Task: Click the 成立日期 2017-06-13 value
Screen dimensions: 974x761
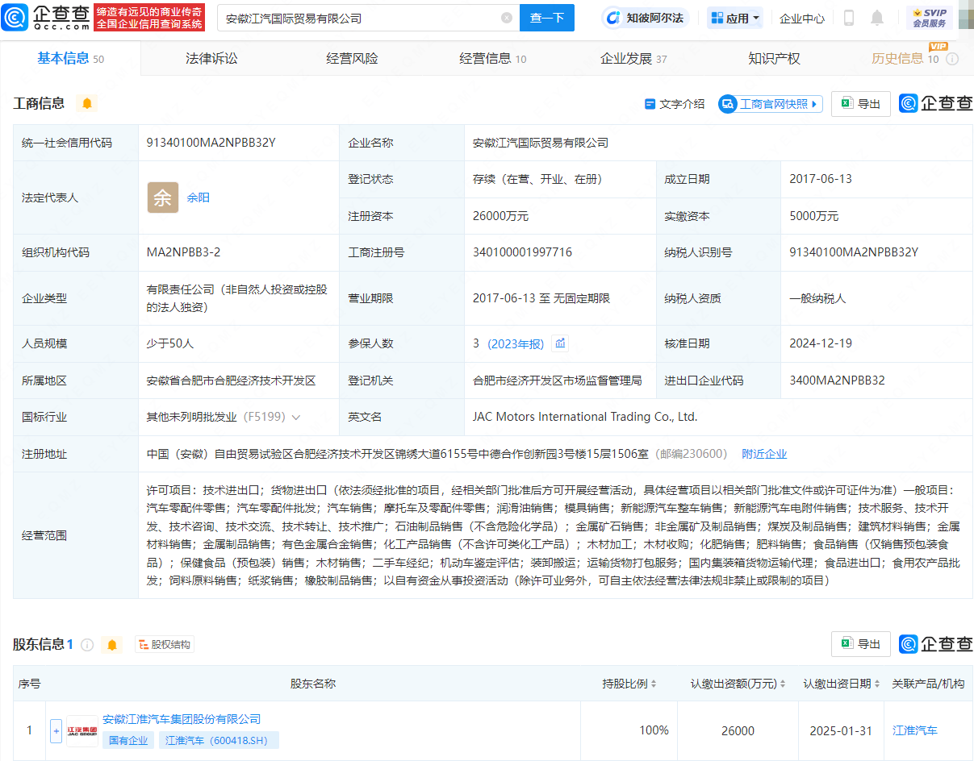Action: 821,179
